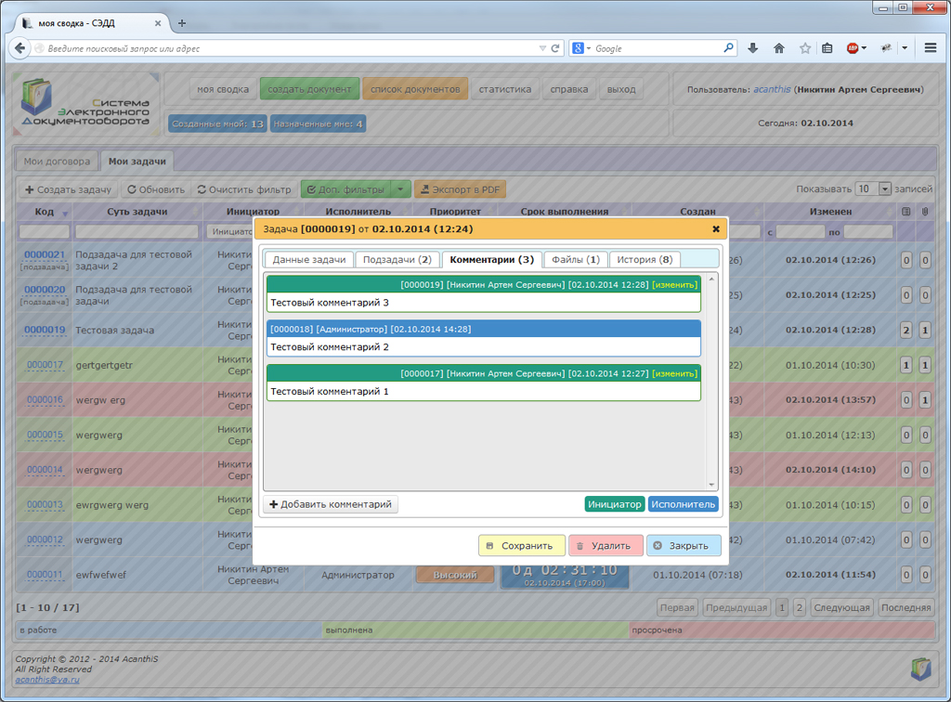Open a new browser tab with plus
951x702 pixels.
pyautogui.click(x=182, y=23)
